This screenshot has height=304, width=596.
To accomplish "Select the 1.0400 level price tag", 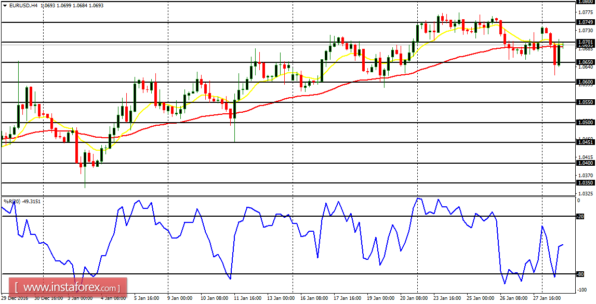I will tap(585, 163).
